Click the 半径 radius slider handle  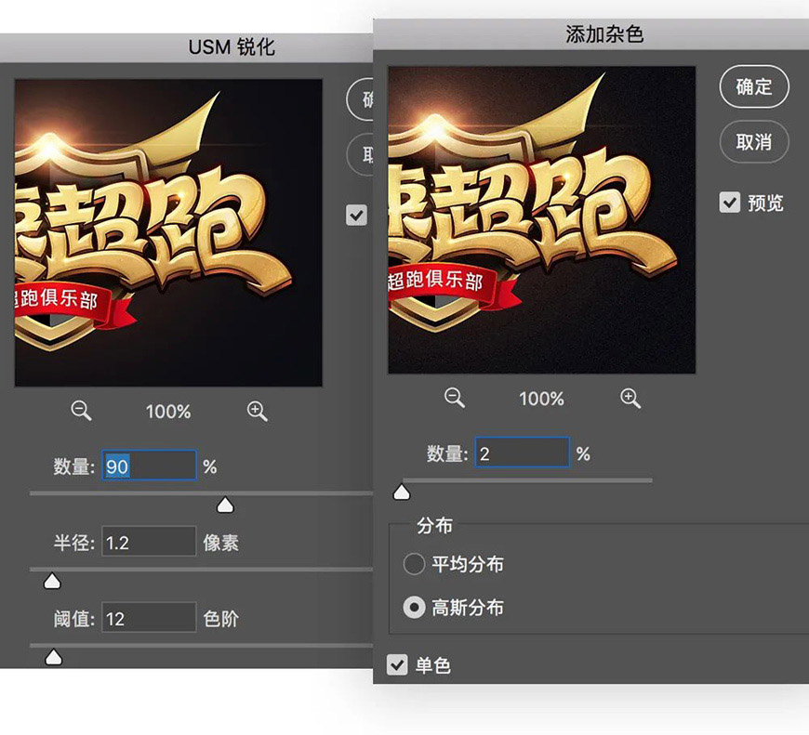tap(53, 580)
